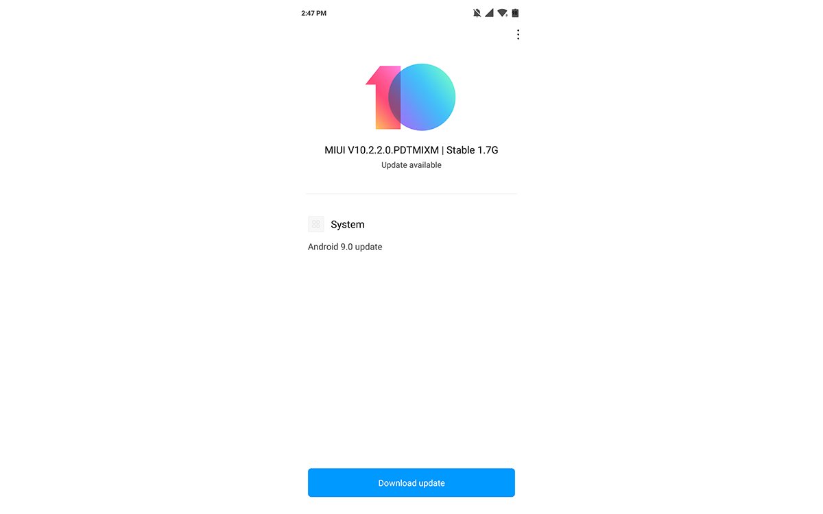The height and width of the screenshot is (514, 823).
Task: Tap the Stable 1.7G size label
Action: (x=473, y=150)
